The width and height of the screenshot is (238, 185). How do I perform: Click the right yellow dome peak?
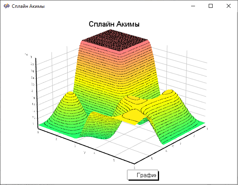pos(170,93)
